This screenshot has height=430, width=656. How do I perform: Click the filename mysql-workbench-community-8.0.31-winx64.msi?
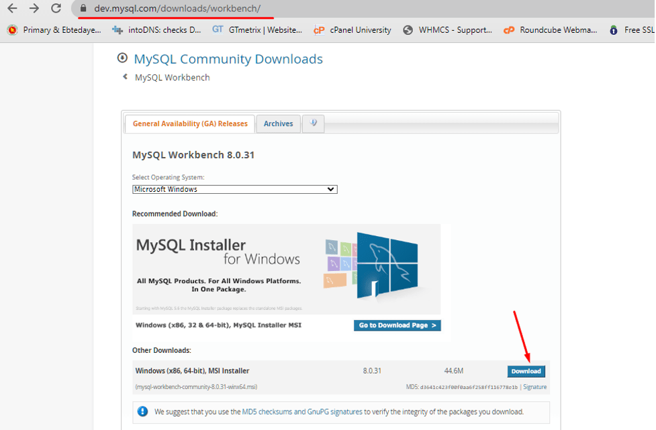196,387
